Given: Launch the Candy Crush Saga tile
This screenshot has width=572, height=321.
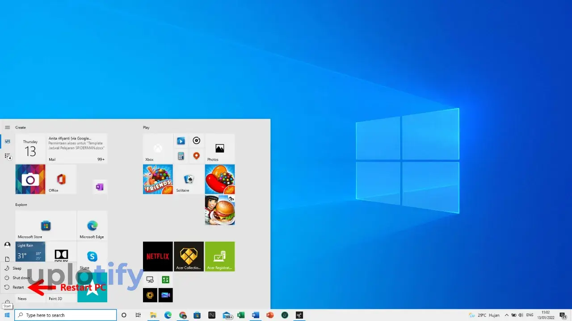Looking at the screenshot, I should point(220,179).
